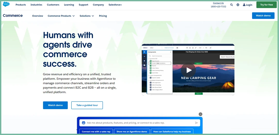Choose How can Salesforce help my business
This screenshot has width=279, height=135.
pos(172,131)
